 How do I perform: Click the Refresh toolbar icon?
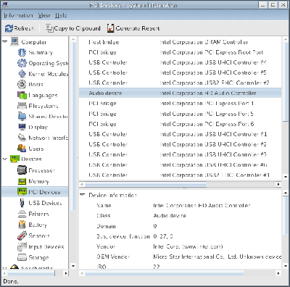[9, 28]
